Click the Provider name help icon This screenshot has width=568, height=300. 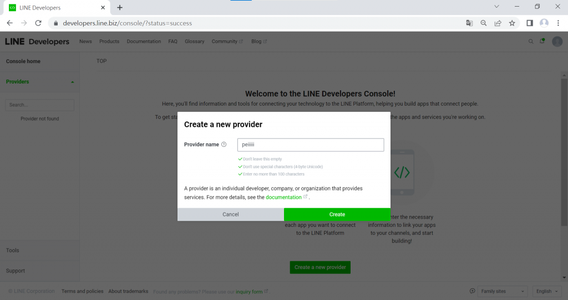(224, 144)
